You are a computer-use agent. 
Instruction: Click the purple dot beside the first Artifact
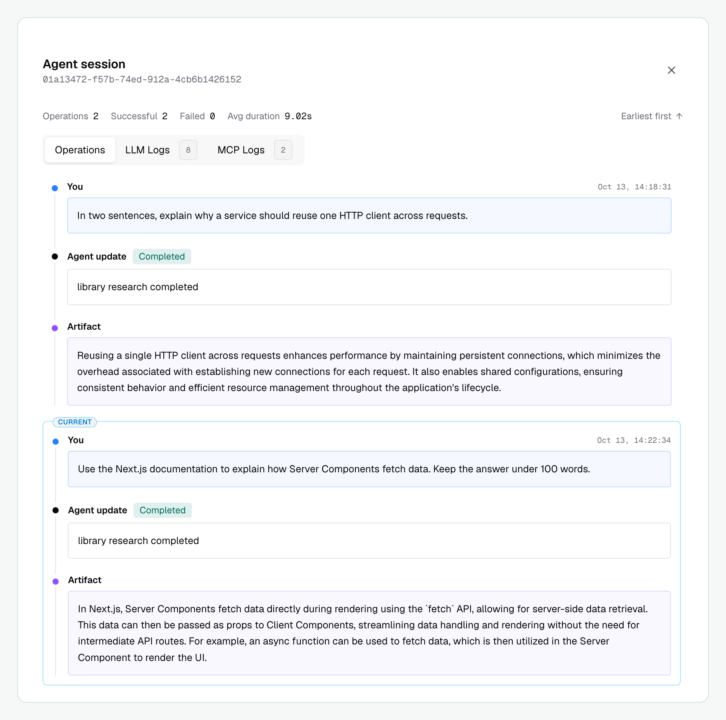click(55, 328)
